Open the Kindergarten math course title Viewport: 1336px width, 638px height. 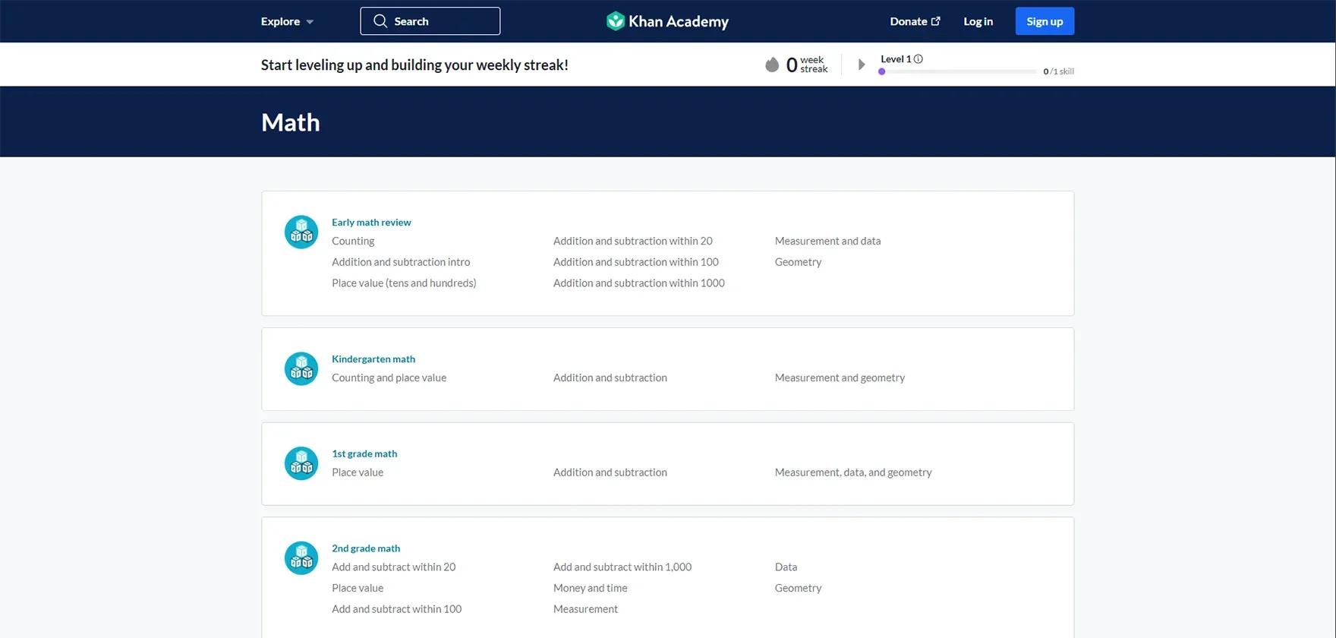tap(373, 359)
